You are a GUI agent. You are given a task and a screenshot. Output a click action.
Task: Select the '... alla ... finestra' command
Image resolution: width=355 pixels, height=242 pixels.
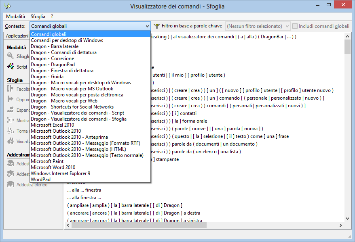pos(84,190)
